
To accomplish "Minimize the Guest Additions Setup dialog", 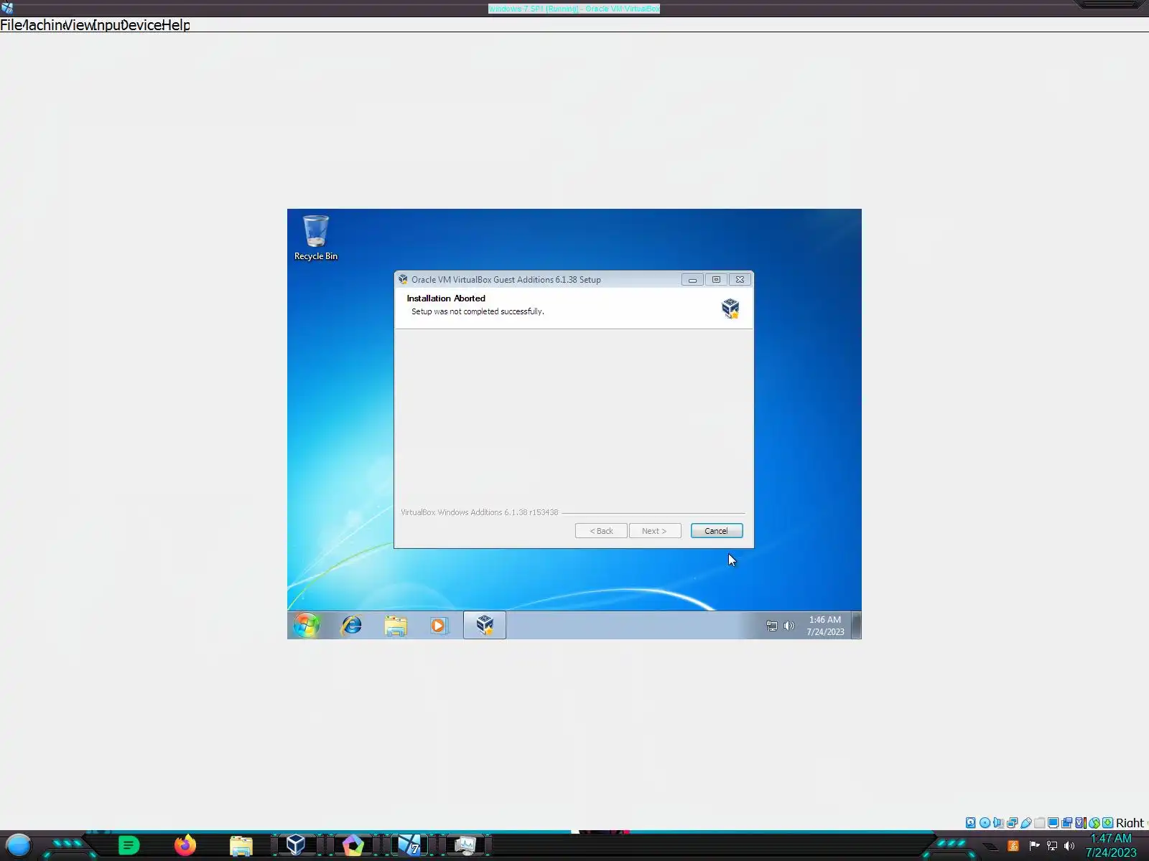I will [692, 280].
